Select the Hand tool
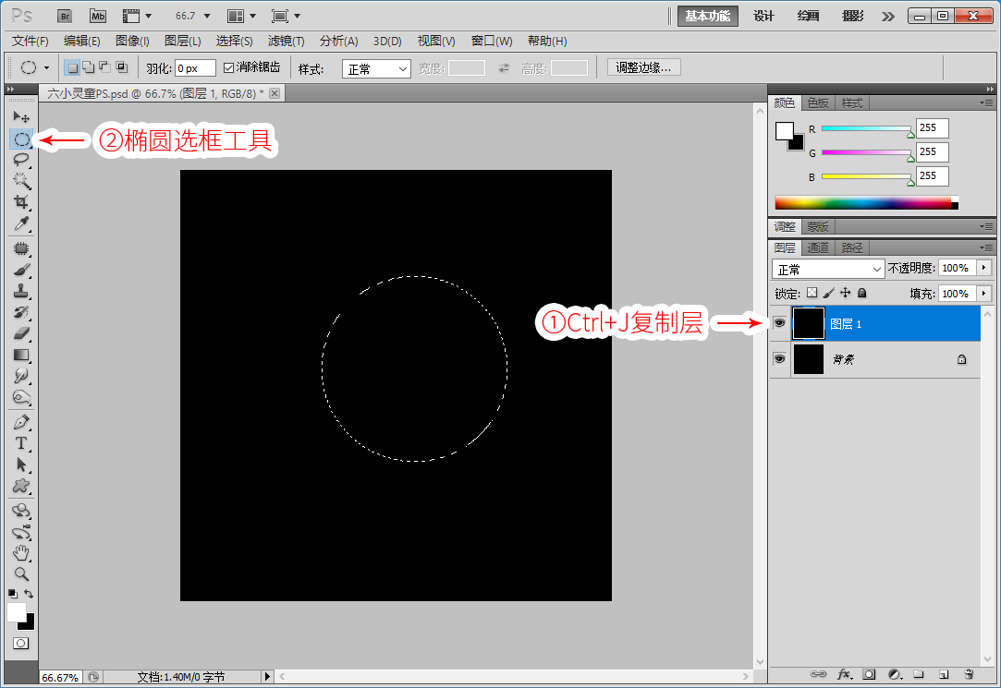Viewport: 1001px width, 688px height. click(21, 553)
